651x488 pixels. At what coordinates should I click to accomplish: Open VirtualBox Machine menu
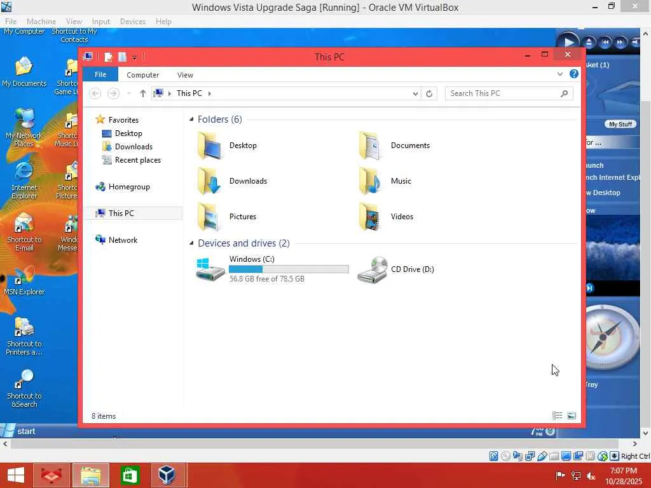(x=41, y=22)
